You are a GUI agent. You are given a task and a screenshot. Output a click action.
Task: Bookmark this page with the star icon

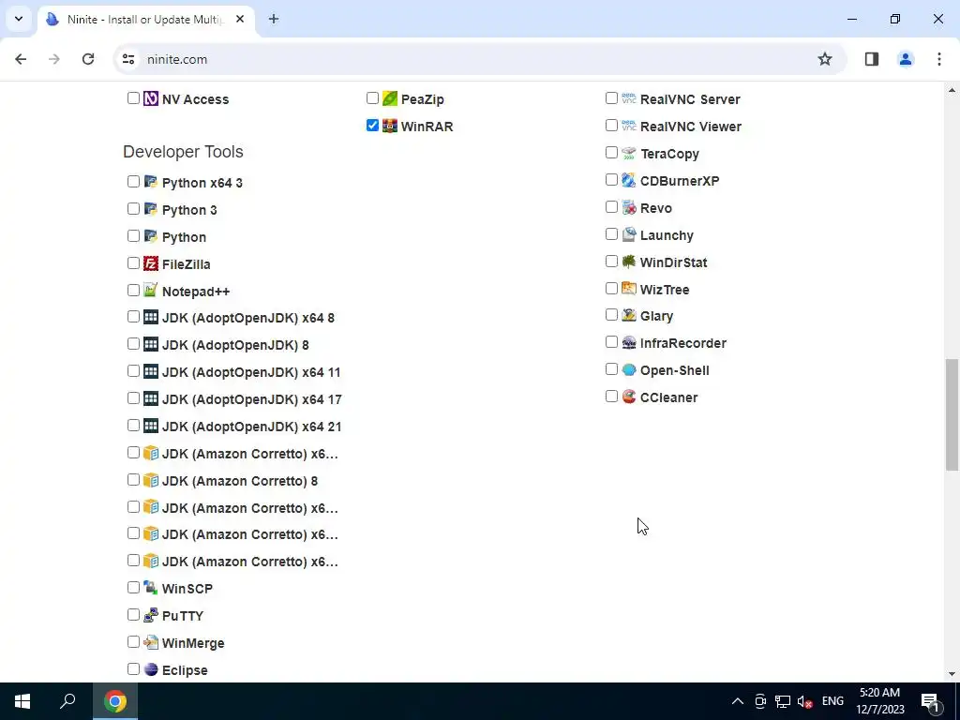[825, 59]
